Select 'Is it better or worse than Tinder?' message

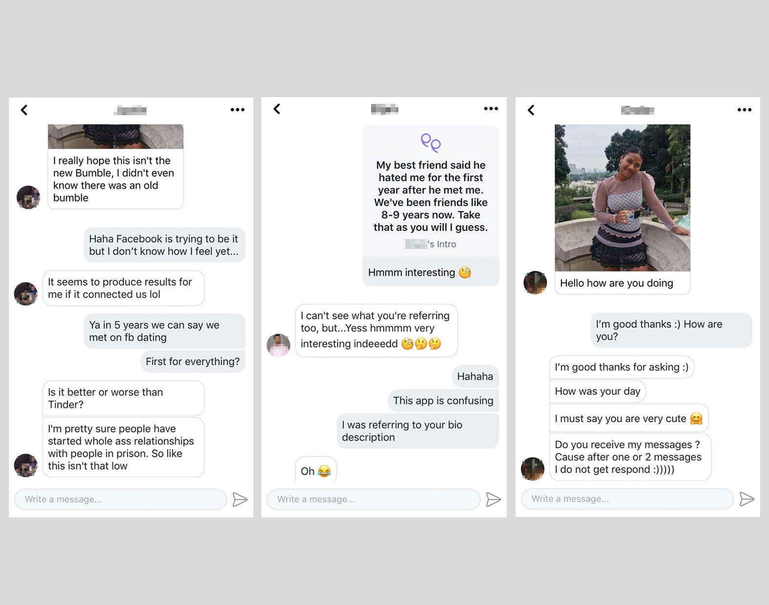point(123,398)
